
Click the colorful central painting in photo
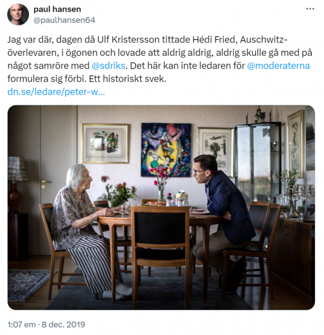coord(166,150)
